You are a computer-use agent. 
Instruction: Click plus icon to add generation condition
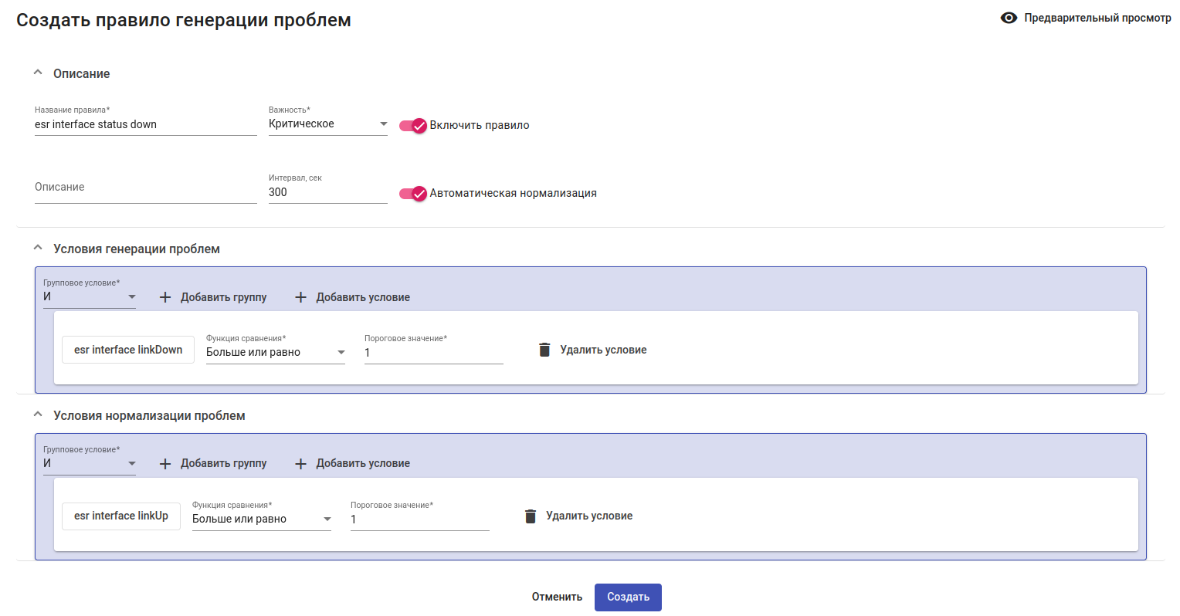[x=301, y=297]
